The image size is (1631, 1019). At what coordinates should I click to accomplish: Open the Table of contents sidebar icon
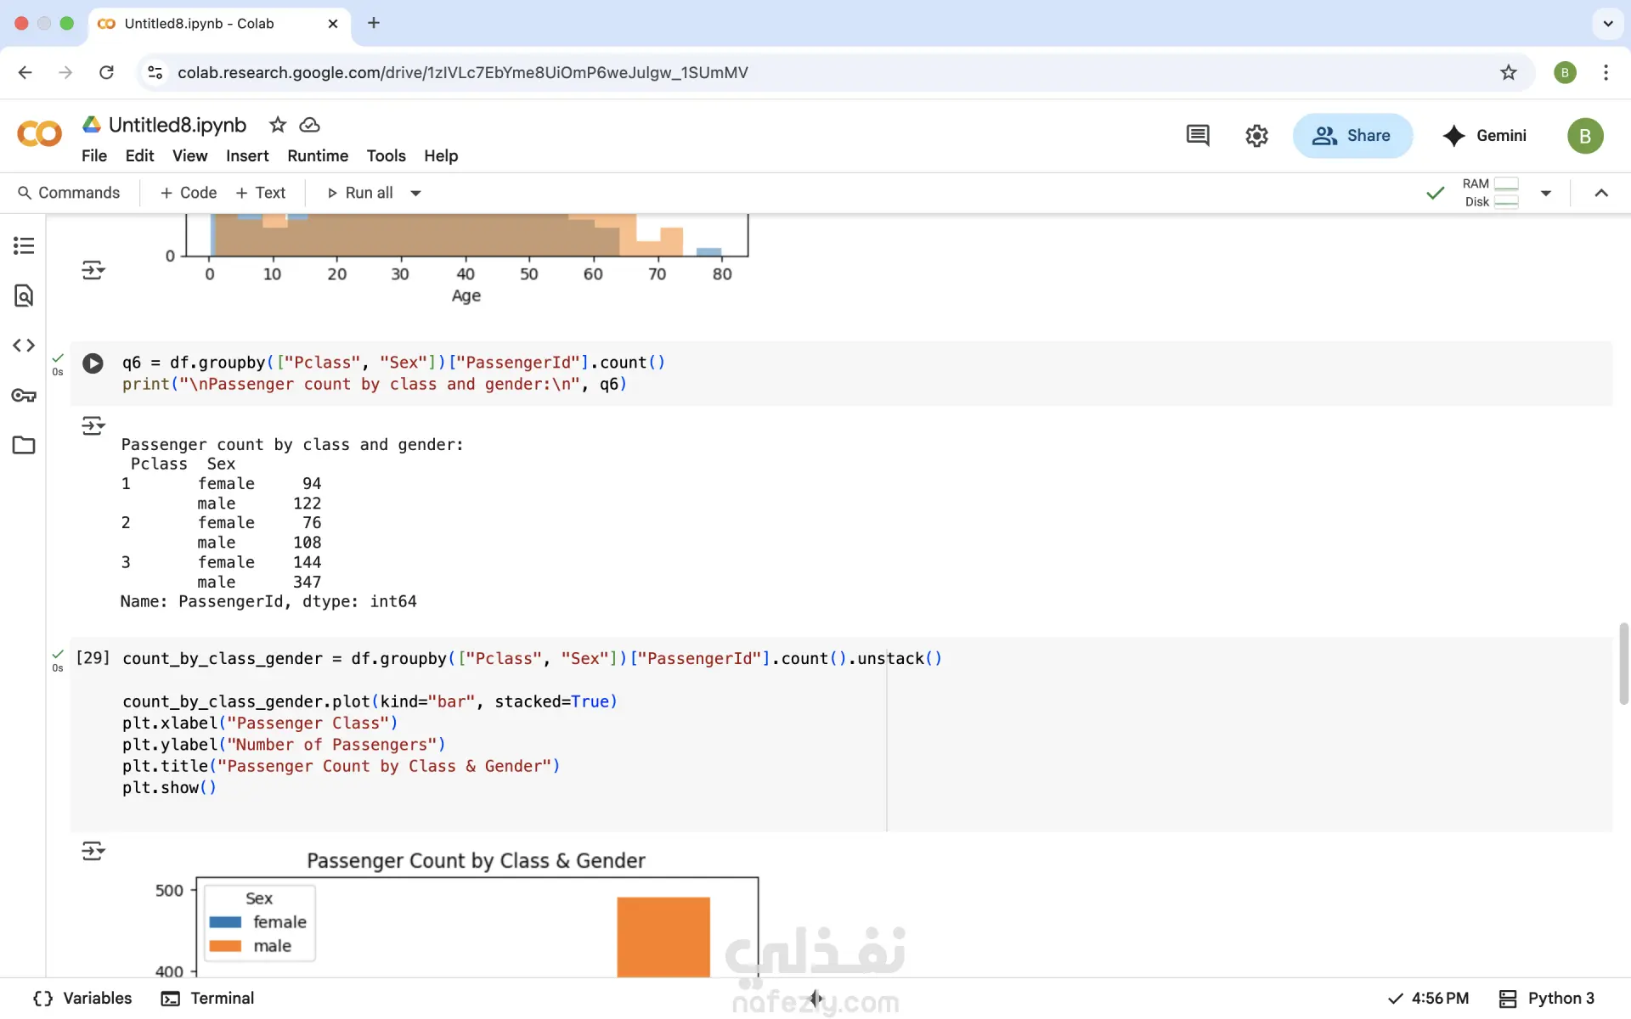[24, 246]
